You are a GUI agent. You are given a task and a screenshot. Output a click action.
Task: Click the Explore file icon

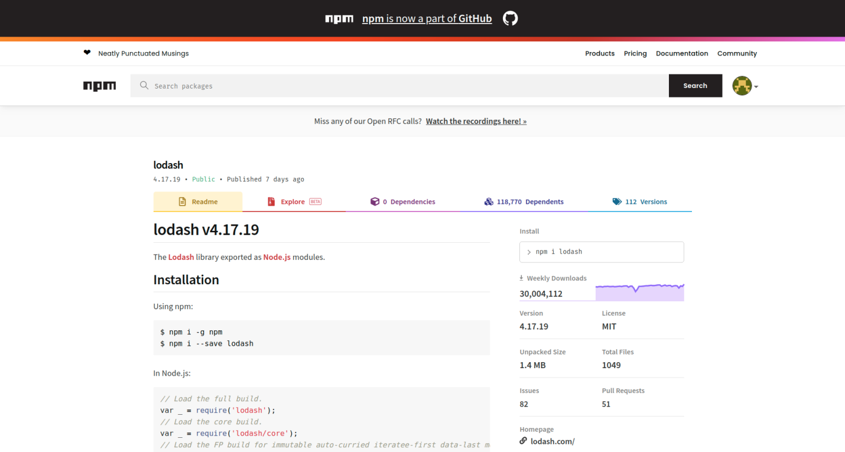coord(271,201)
